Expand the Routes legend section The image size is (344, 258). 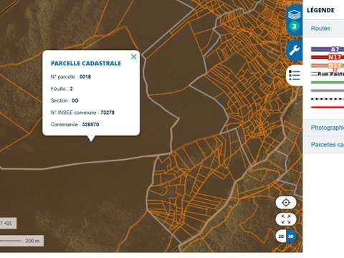pyautogui.click(x=323, y=29)
